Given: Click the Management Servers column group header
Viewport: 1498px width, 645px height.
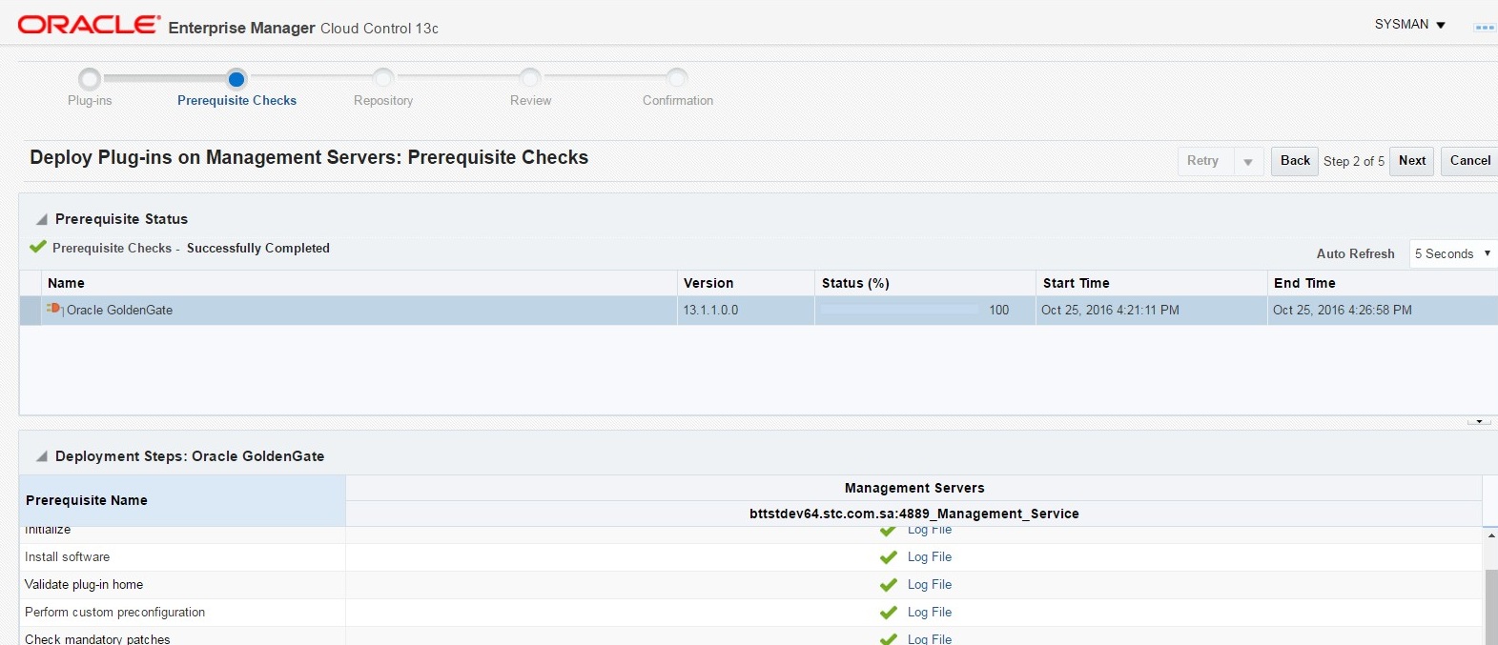Looking at the screenshot, I should click(x=914, y=488).
